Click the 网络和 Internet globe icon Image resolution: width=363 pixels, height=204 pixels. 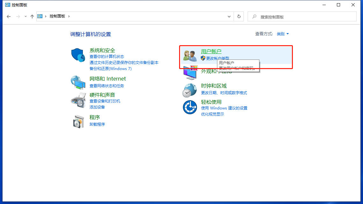point(78,83)
